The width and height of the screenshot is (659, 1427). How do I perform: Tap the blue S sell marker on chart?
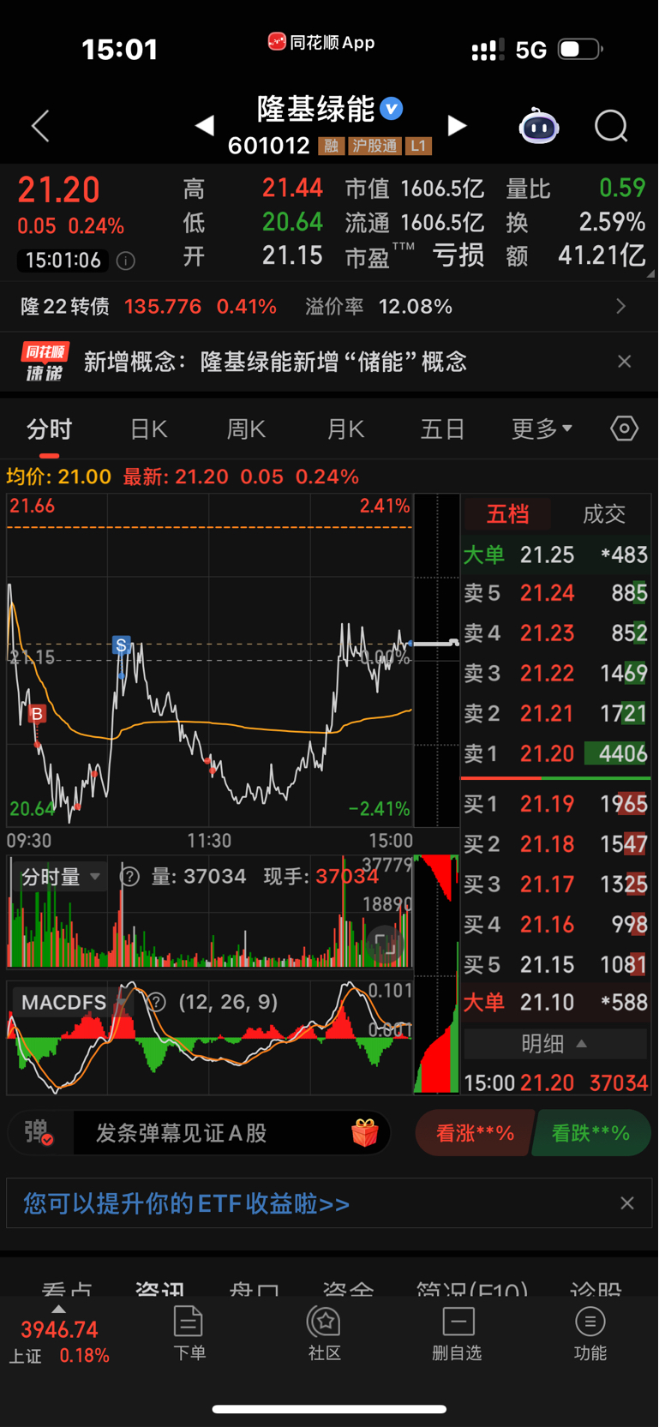pyautogui.click(x=121, y=645)
